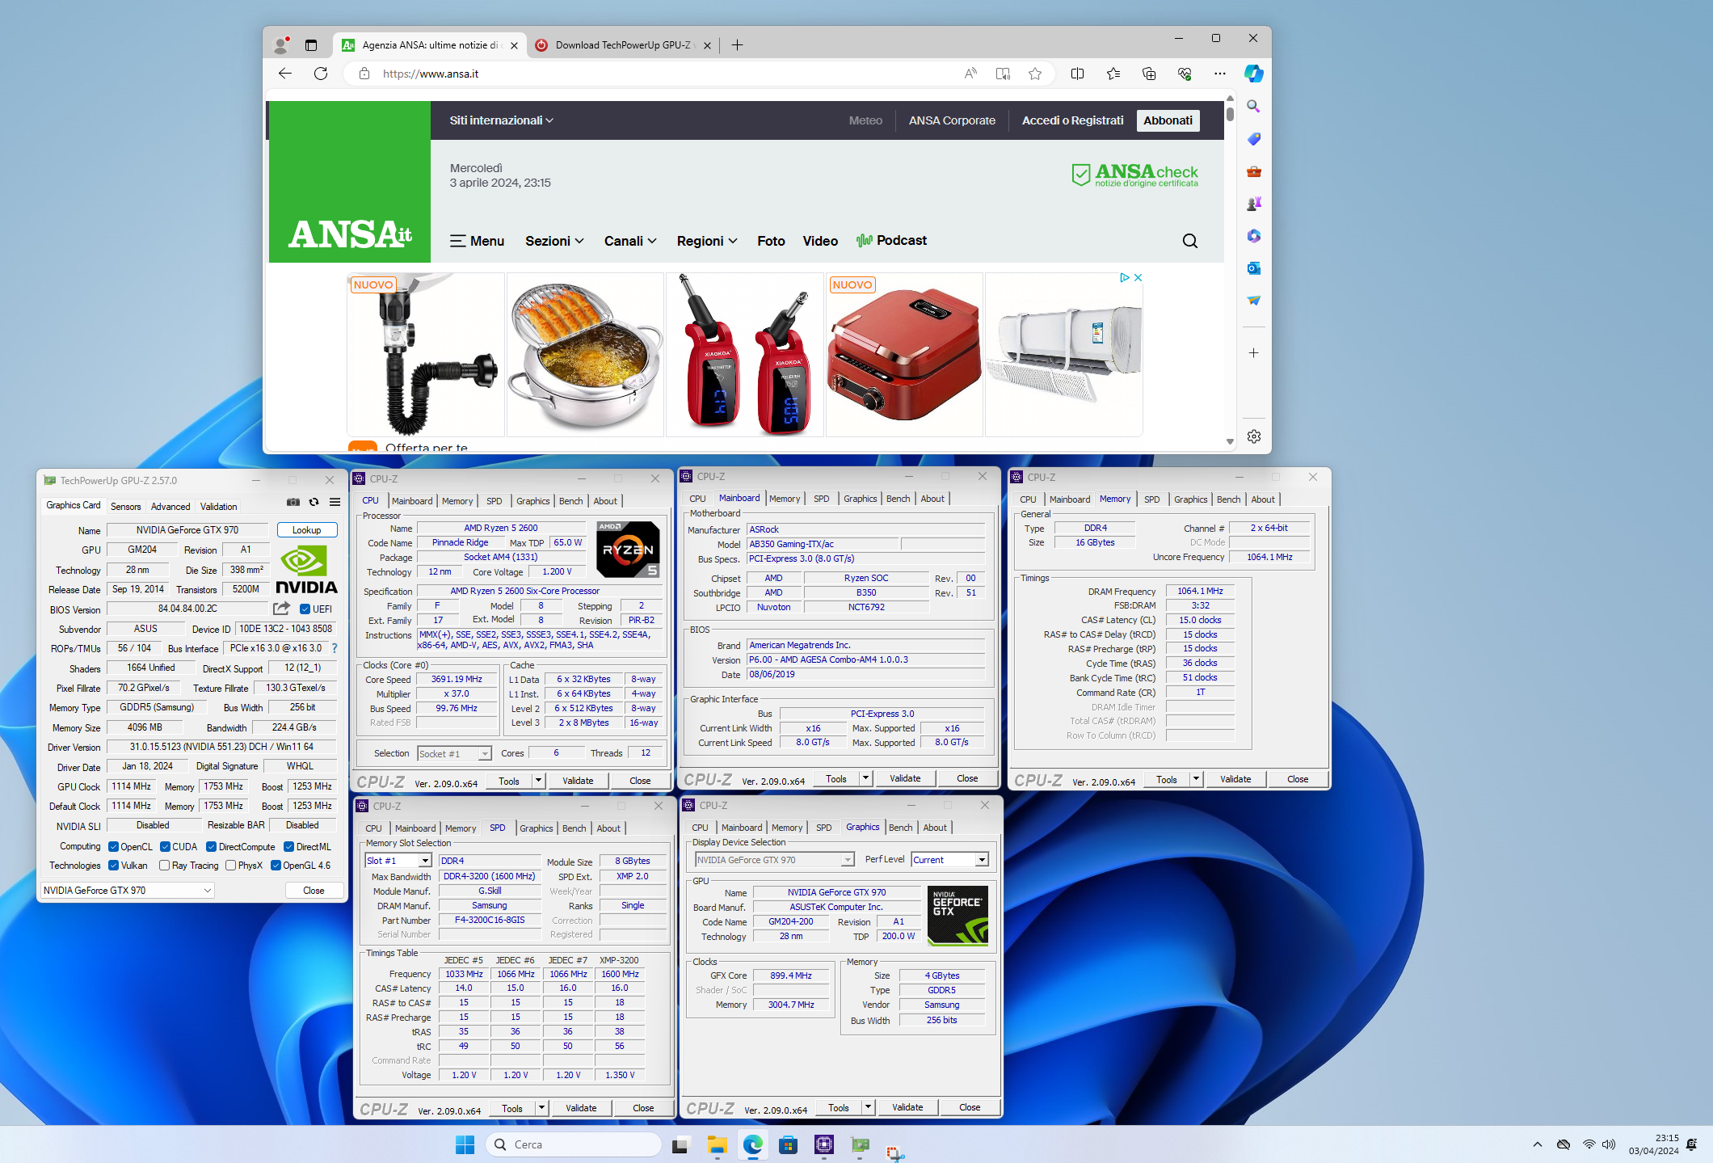
Task: Open Bench tab in the CPU-Z SPD window
Action: 574,828
